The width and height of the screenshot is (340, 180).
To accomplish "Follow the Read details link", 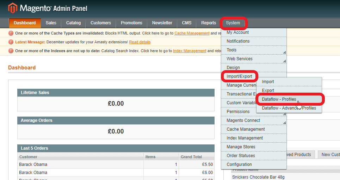I will pos(140,42).
